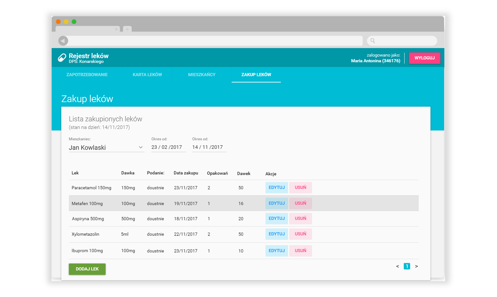Click Metafen 100mg drug name
The width and height of the screenshot is (497, 297).
[x=87, y=204]
